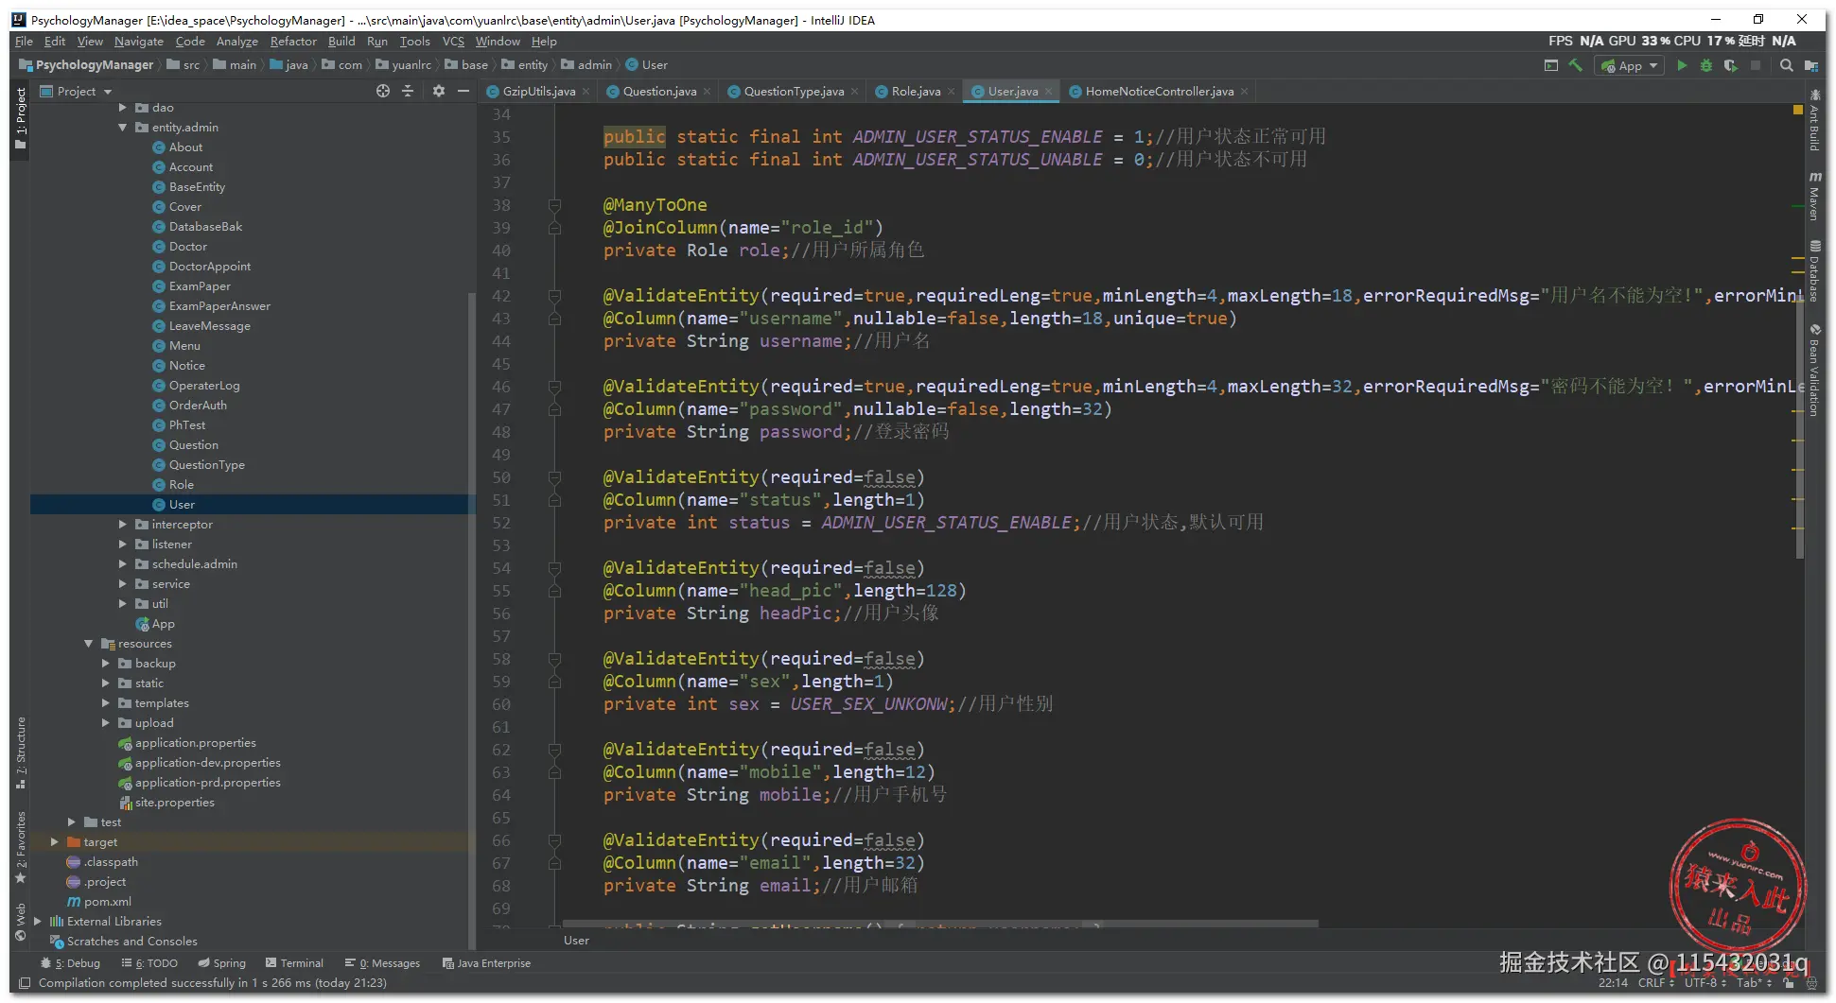The width and height of the screenshot is (1836, 1003).
Task: Start debugging with the bug icon
Action: (1705, 65)
